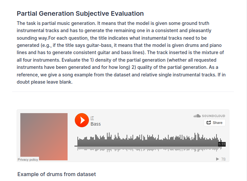
Task: Click the Share button label
Action: 217,123
